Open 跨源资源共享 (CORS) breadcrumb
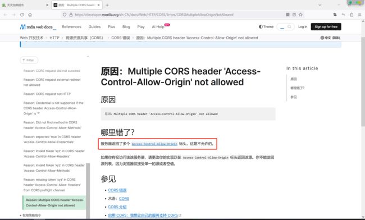 click(x=84, y=38)
